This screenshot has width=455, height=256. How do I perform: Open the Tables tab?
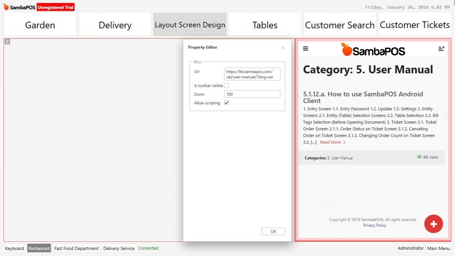(x=265, y=24)
